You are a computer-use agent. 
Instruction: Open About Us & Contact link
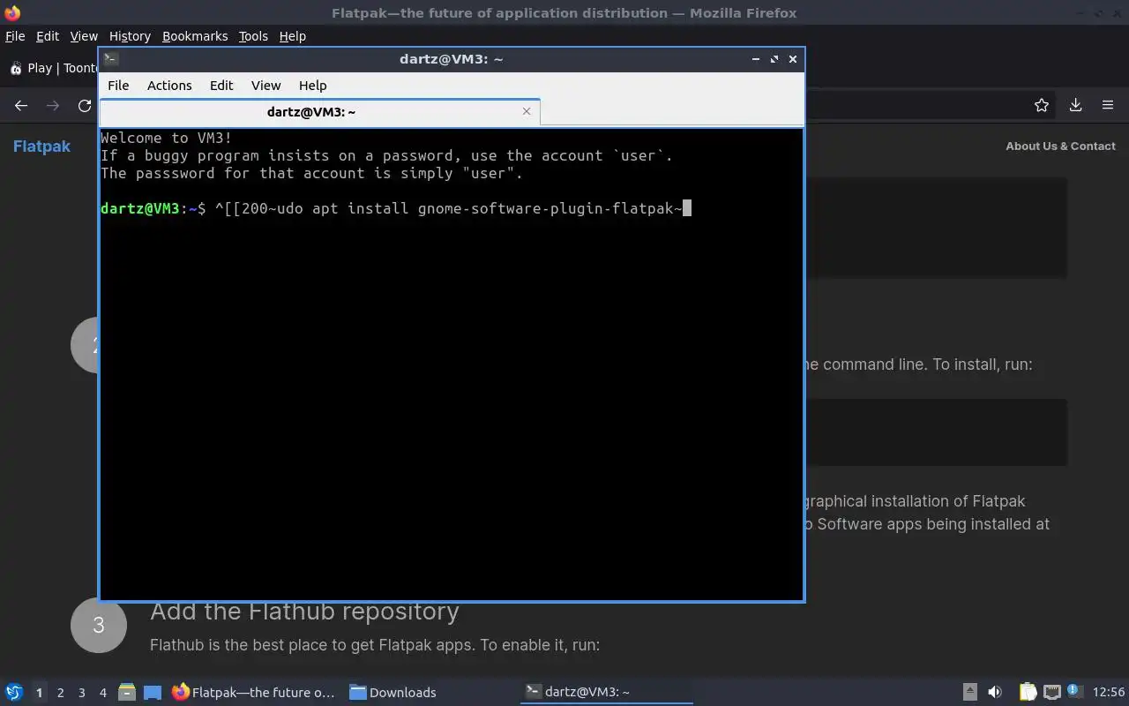(1060, 146)
